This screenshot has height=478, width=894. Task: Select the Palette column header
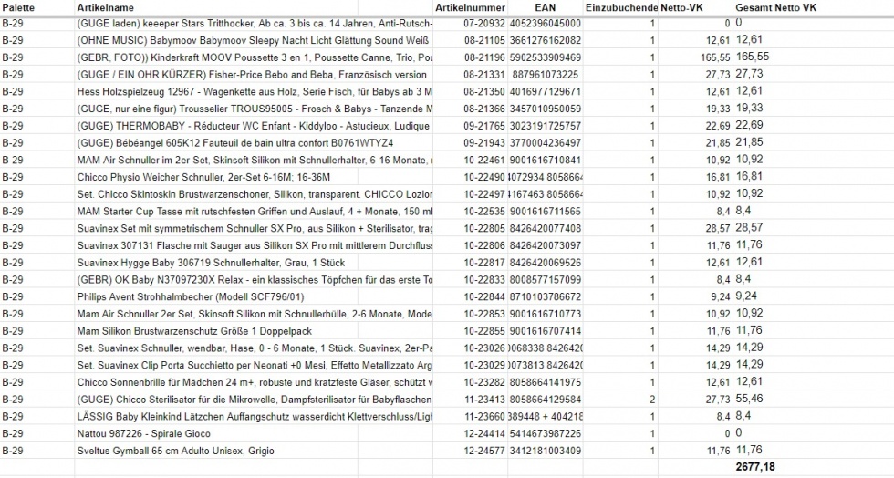[18, 7]
